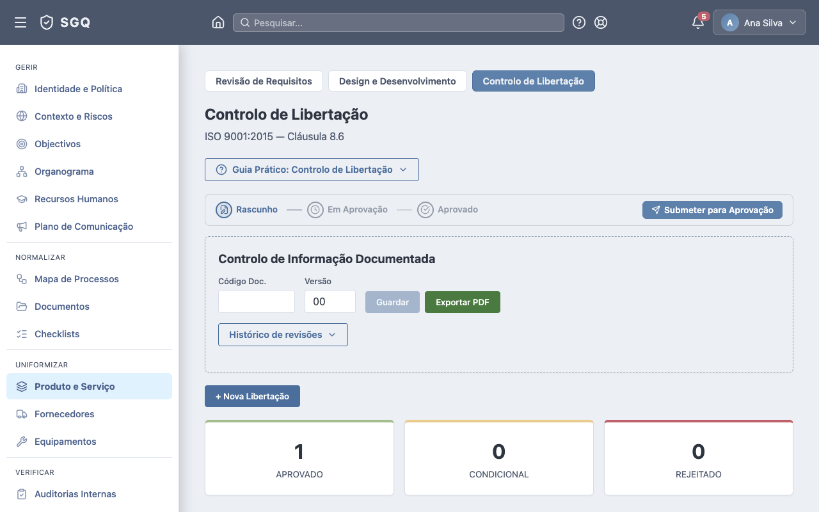Open Checklists in the sidebar

click(x=89, y=334)
